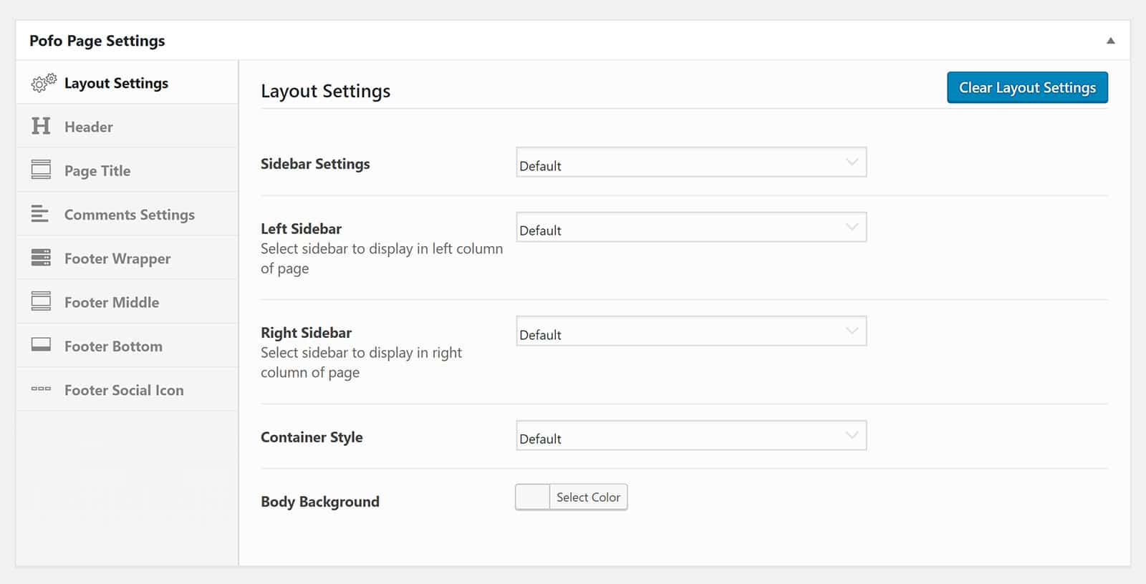Open the Comments Settings tab
Image resolution: width=1146 pixels, height=584 pixels.
(x=130, y=215)
